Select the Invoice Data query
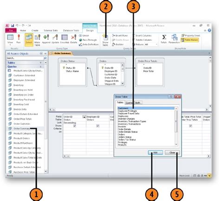 pyautogui.click(x=20, y=109)
